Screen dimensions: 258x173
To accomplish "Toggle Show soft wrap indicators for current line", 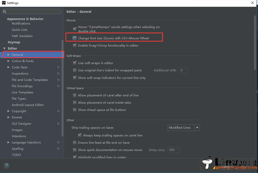I will coord(75,78).
